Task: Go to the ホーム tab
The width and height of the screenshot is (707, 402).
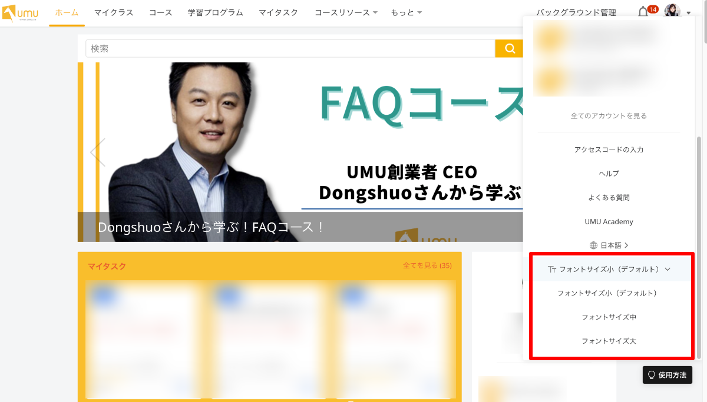Action: pyautogui.click(x=67, y=13)
